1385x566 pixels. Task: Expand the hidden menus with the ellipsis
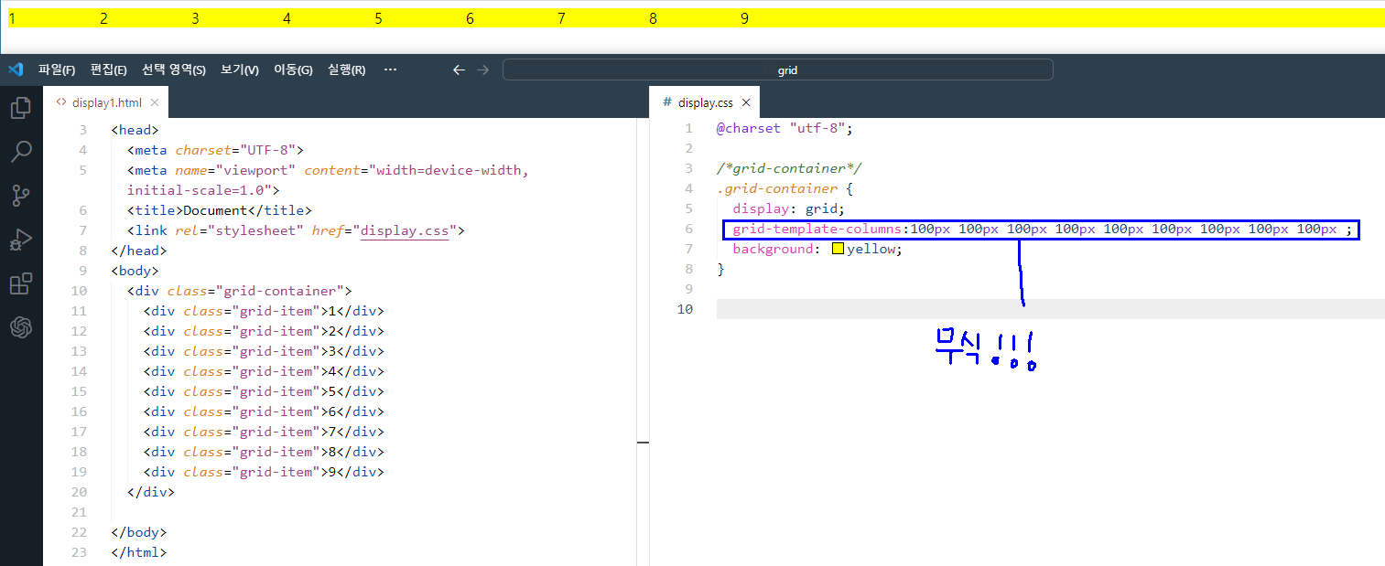390,69
